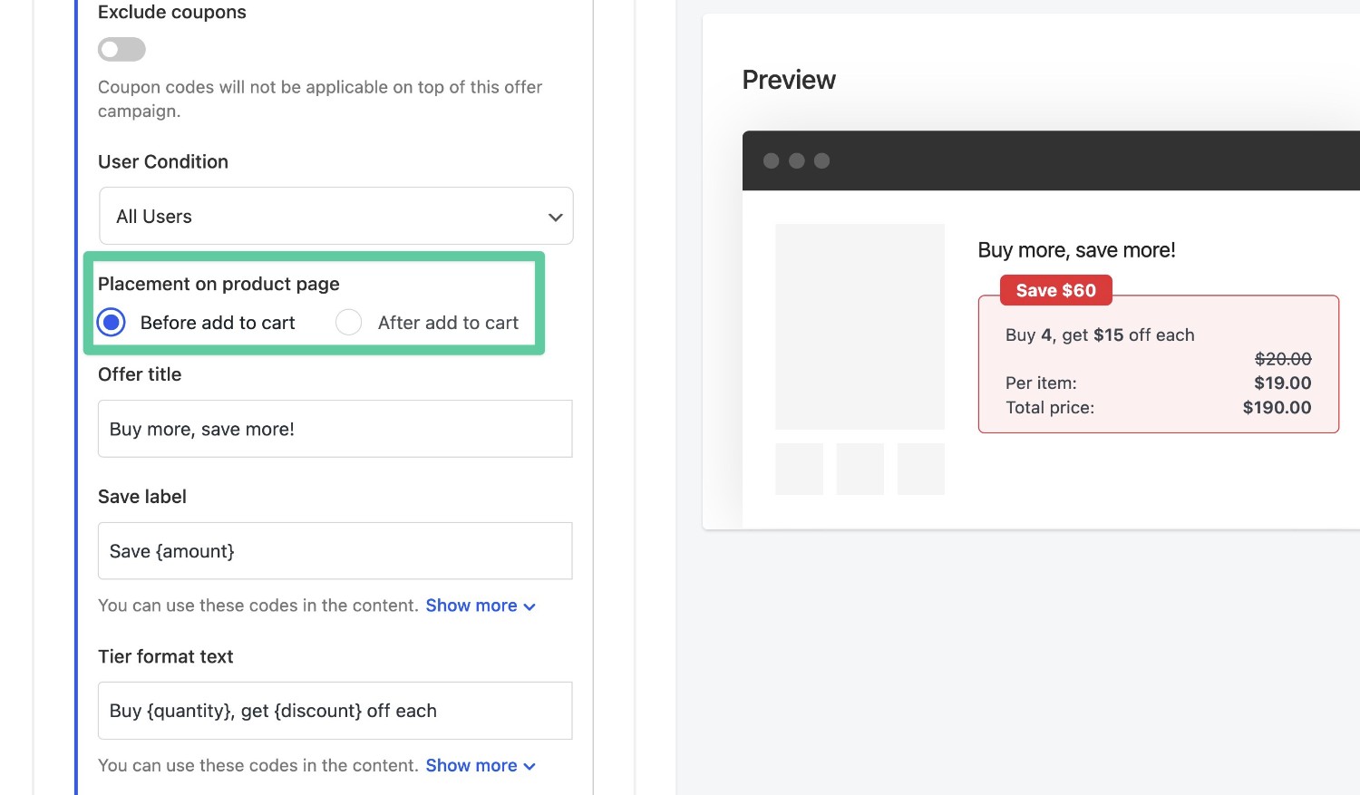Viewport: 1360px width, 795px height.
Task: Click the middle small product thumbnail
Action: [860, 469]
